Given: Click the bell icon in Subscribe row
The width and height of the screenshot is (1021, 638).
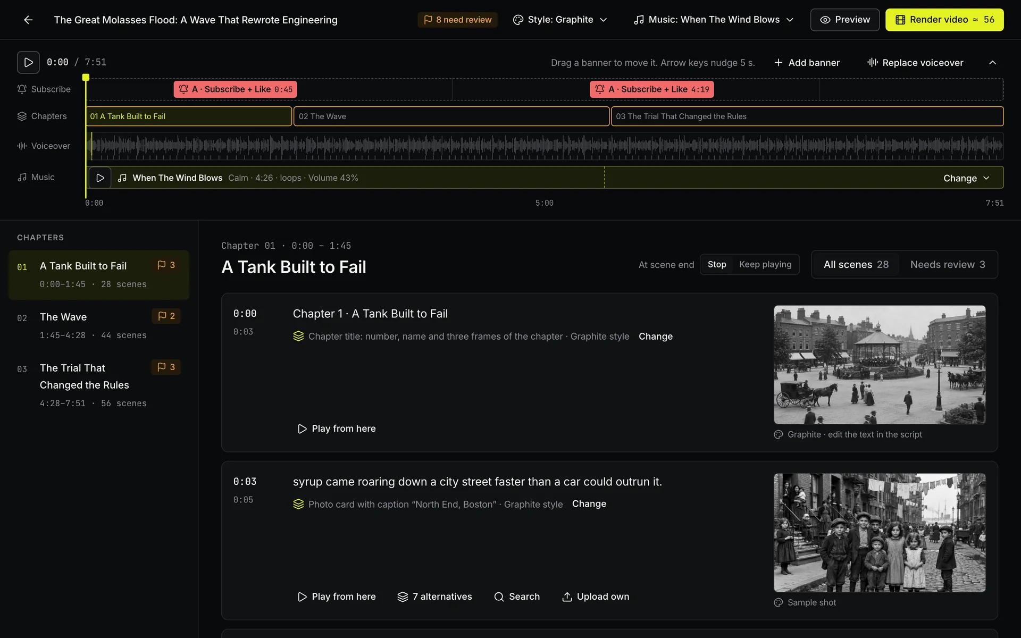Looking at the screenshot, I should (22, 89).
